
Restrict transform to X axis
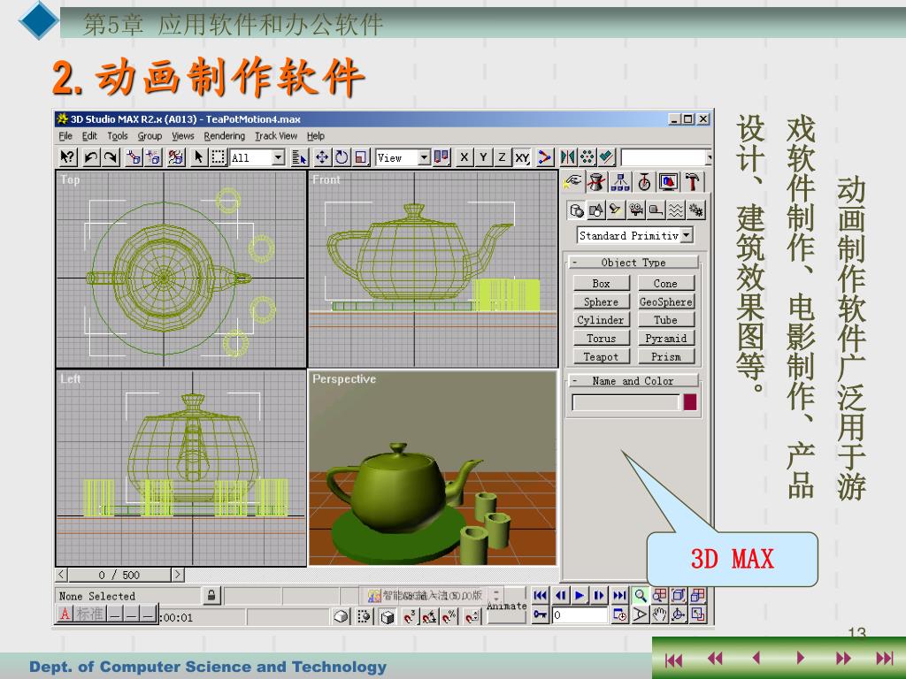[464, 157]
